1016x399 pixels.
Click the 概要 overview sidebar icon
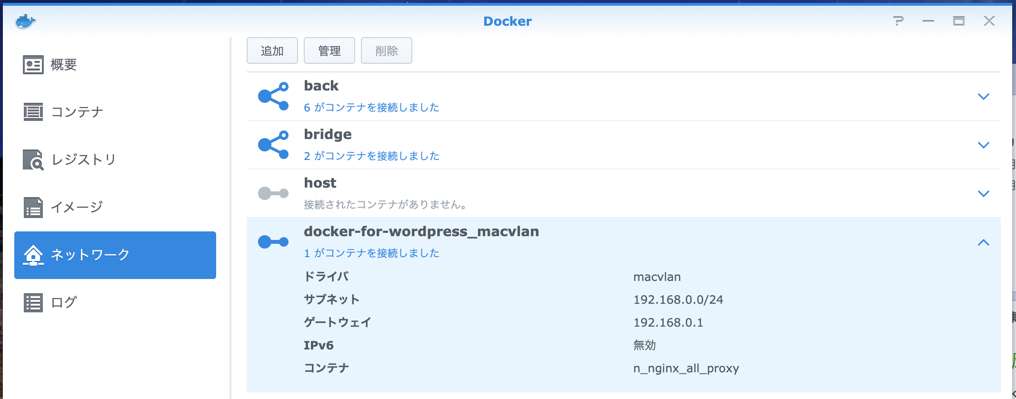click(x=33, y=65)
